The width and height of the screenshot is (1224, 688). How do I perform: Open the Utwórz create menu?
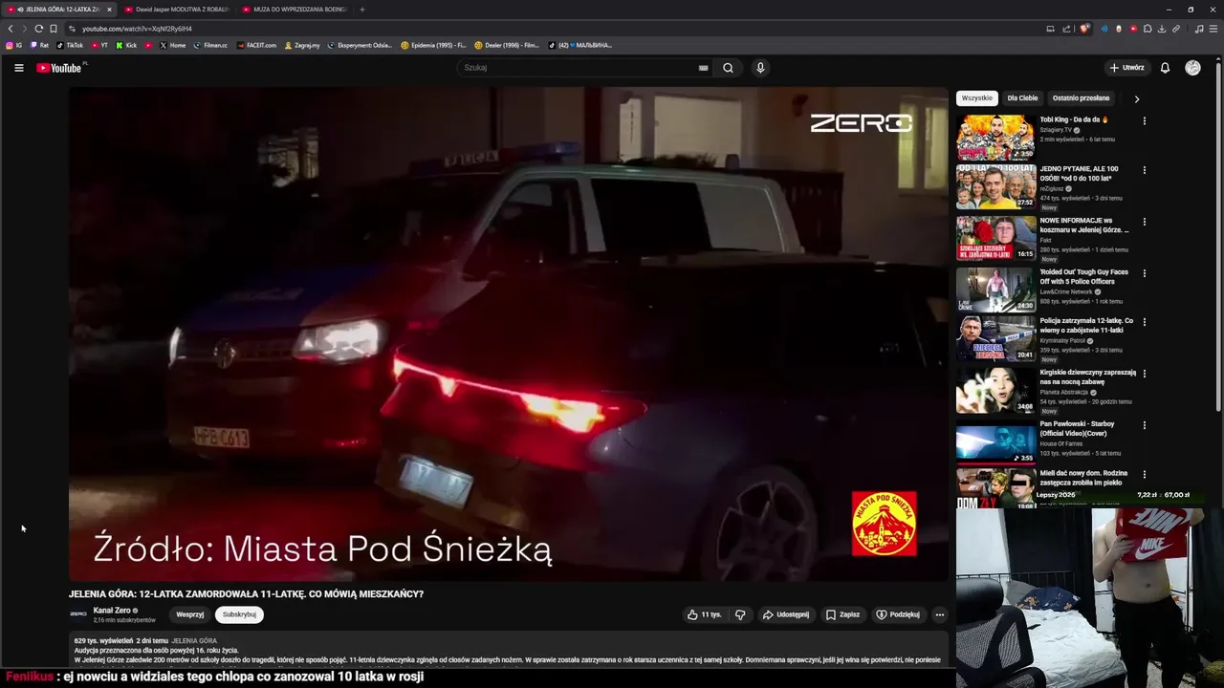coord(1127,68)
